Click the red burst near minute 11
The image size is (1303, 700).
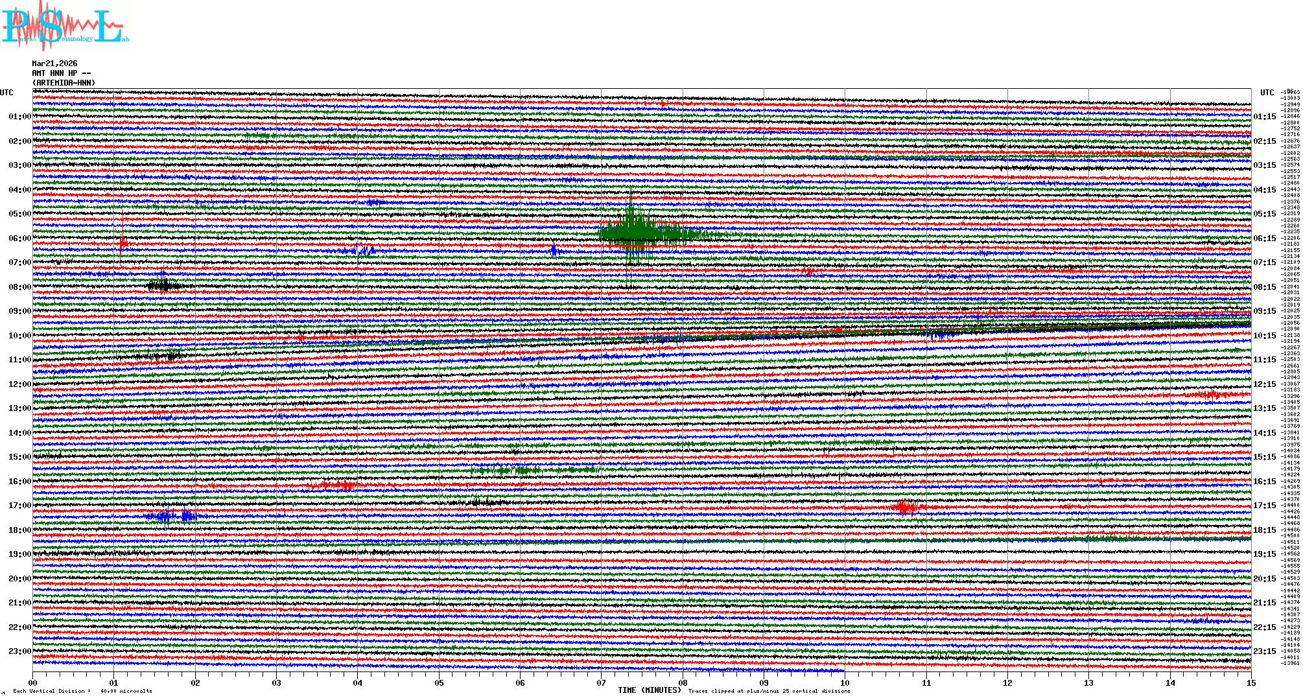click(905, 507)
